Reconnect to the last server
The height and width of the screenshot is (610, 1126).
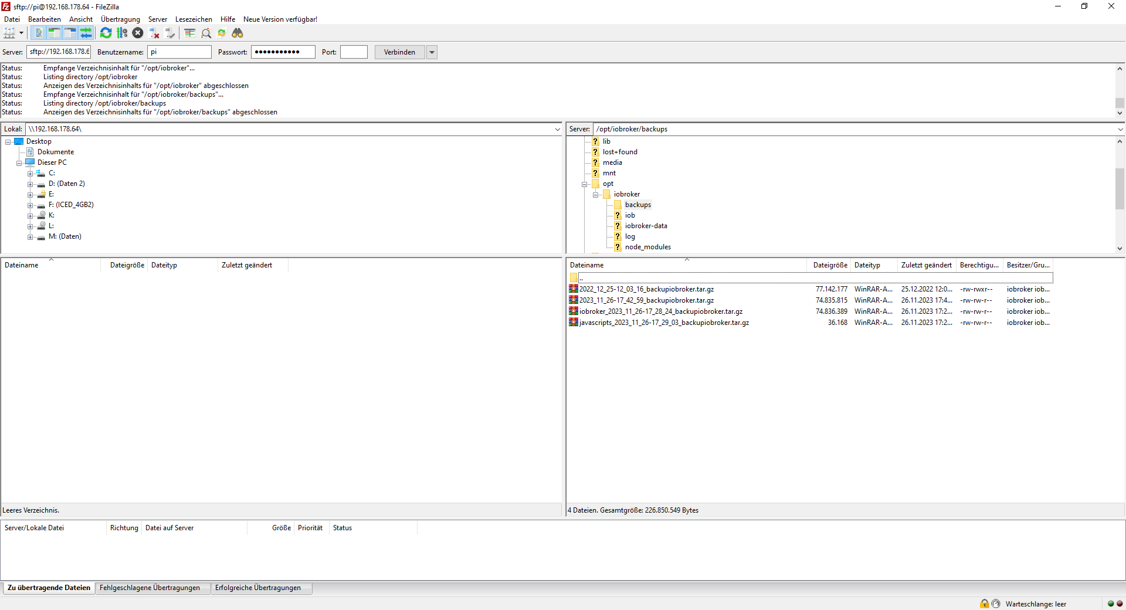[170, 33]
